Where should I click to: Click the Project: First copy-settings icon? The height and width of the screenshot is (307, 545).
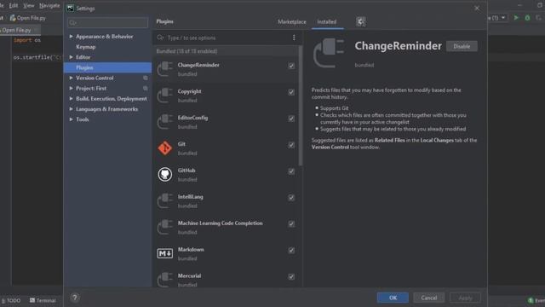(x=146, y=89)
